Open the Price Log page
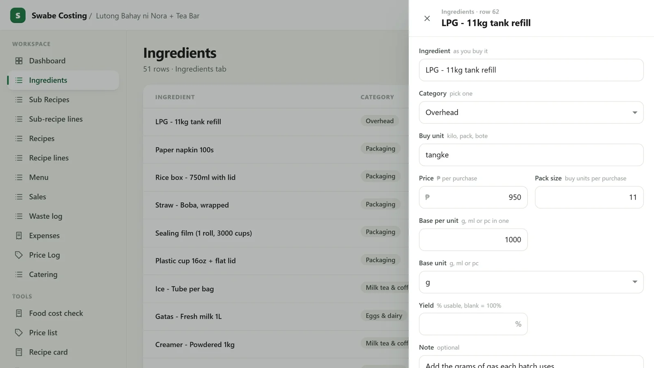 63,255
